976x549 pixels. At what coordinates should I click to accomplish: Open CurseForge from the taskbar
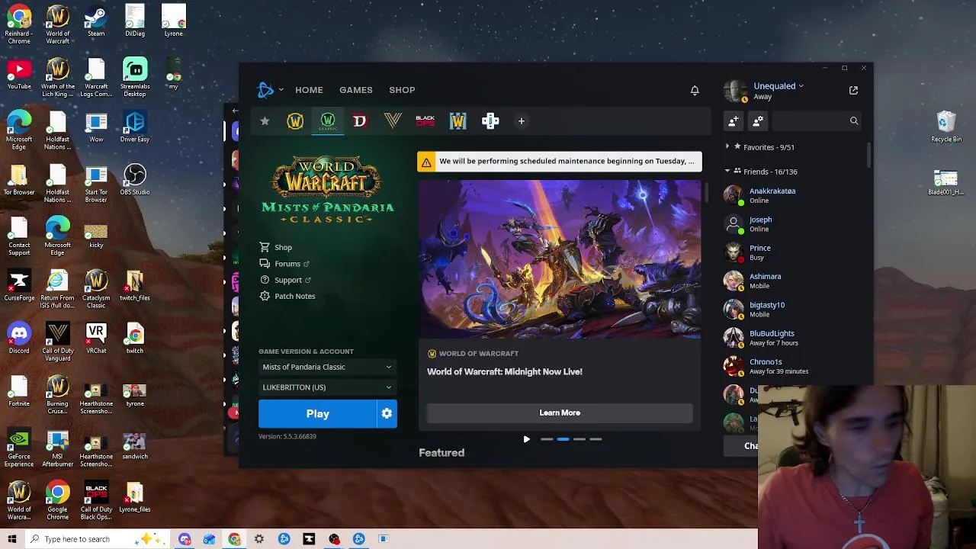(x=309, y=539)
